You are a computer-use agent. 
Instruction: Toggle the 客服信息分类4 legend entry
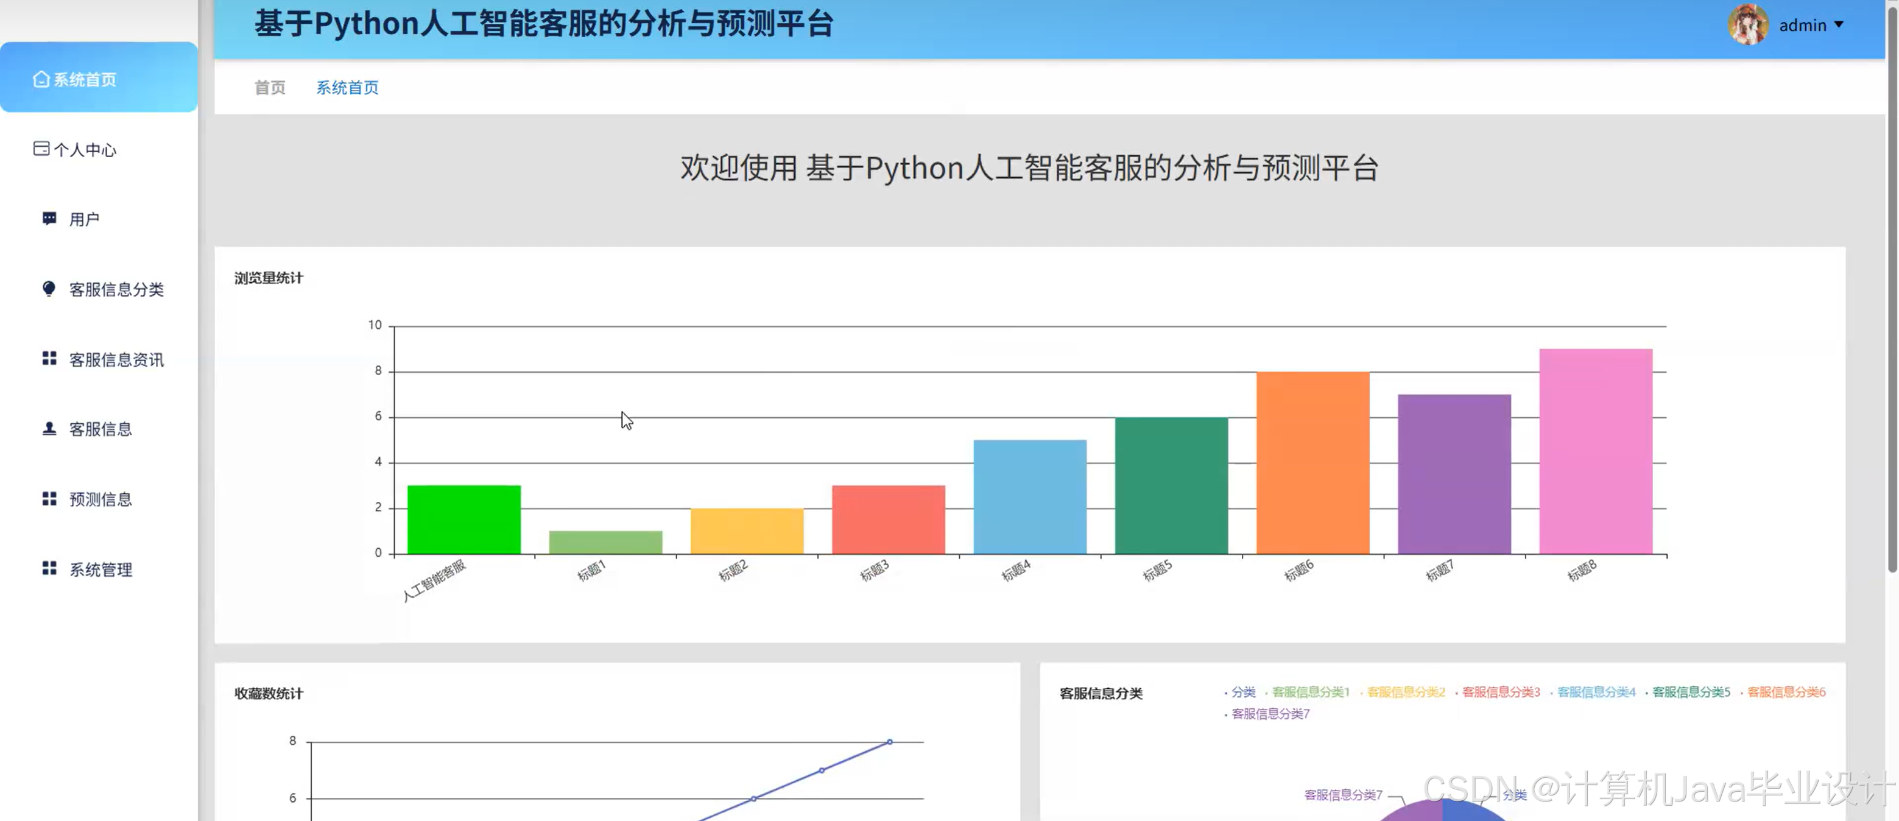click(1592, 692)
